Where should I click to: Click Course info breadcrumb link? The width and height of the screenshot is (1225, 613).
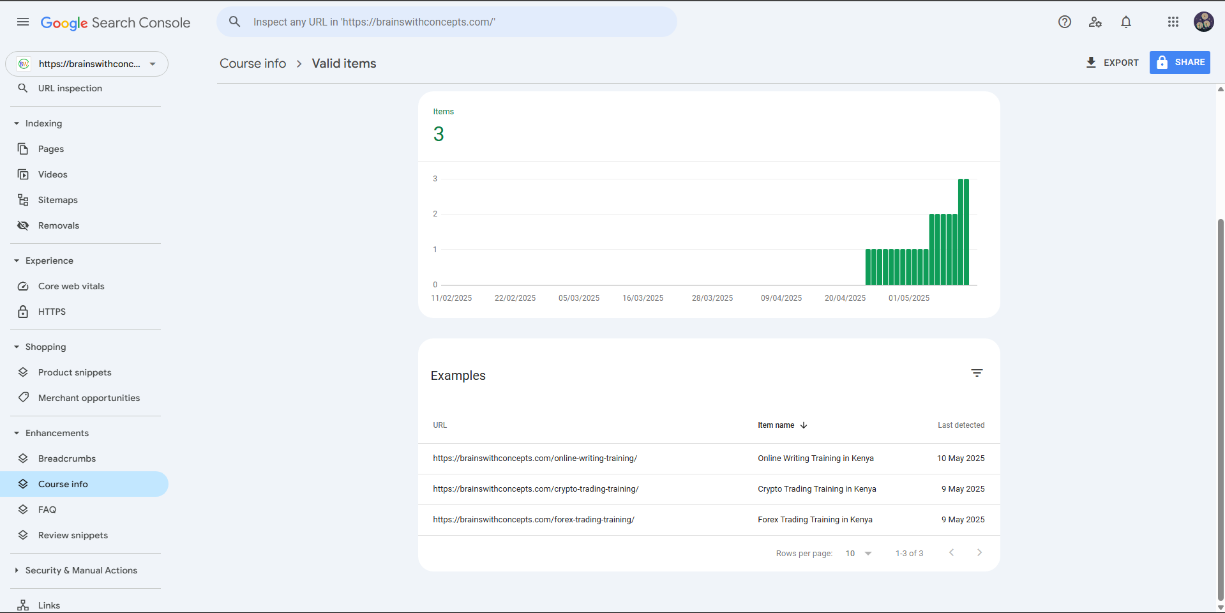(253, 63)
